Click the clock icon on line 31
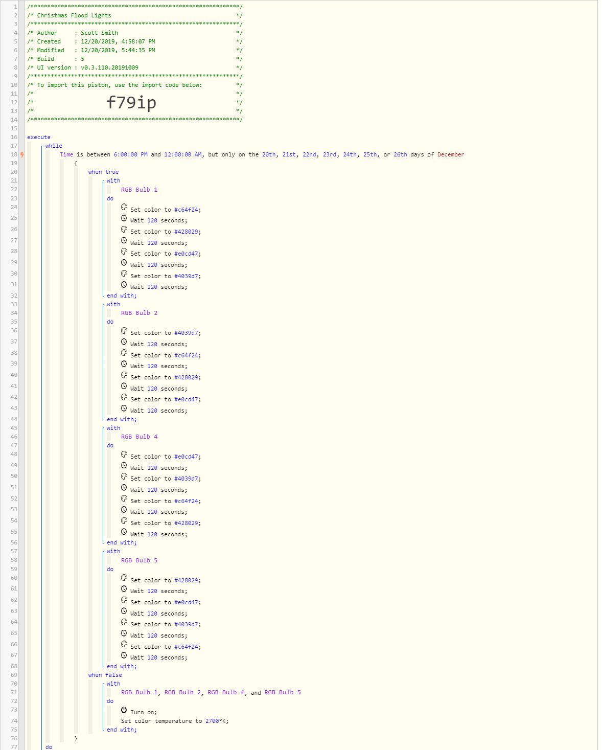Viewport: 602px width, 750px height. pos(124,285)
